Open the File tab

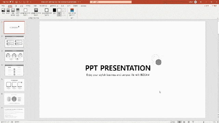click(x=3, y=6)
